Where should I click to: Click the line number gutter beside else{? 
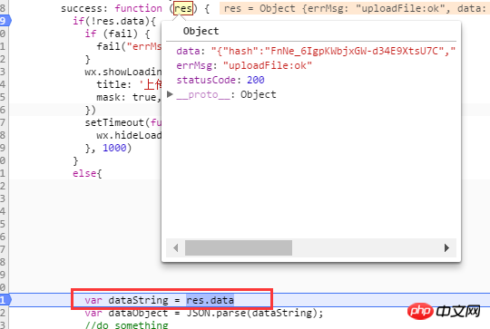[x=4, y=173]
